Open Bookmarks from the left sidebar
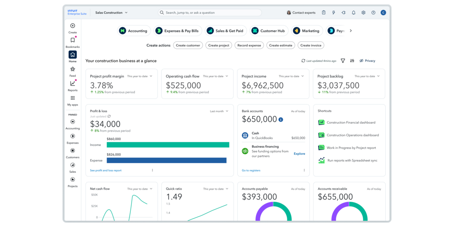 click(73, 40)
